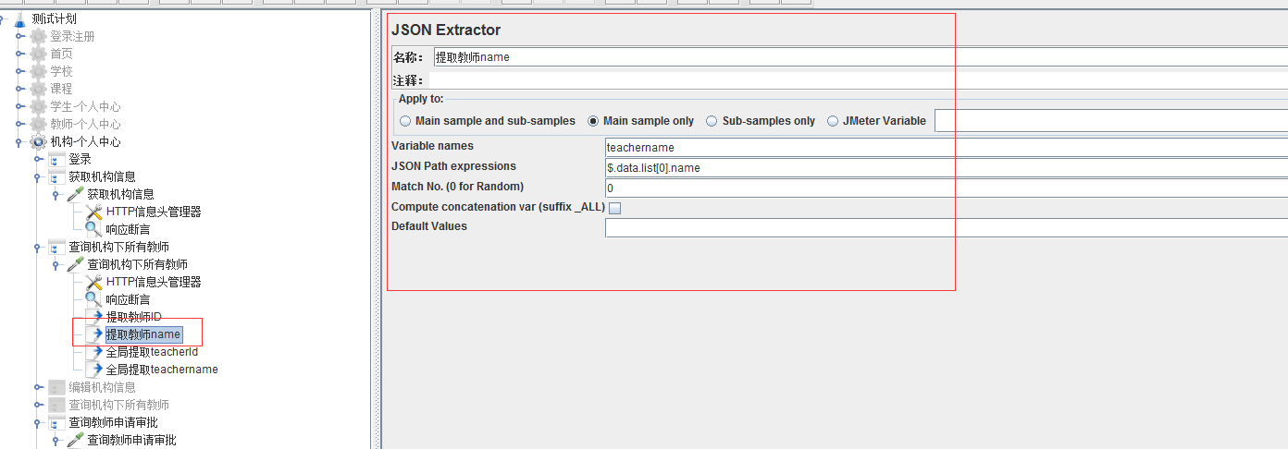Viewport: 1288px width, 449px height.
Task: Click magnifier icon of 响应断言 under 获取机构信息
Action: click(x=93, y=229)
